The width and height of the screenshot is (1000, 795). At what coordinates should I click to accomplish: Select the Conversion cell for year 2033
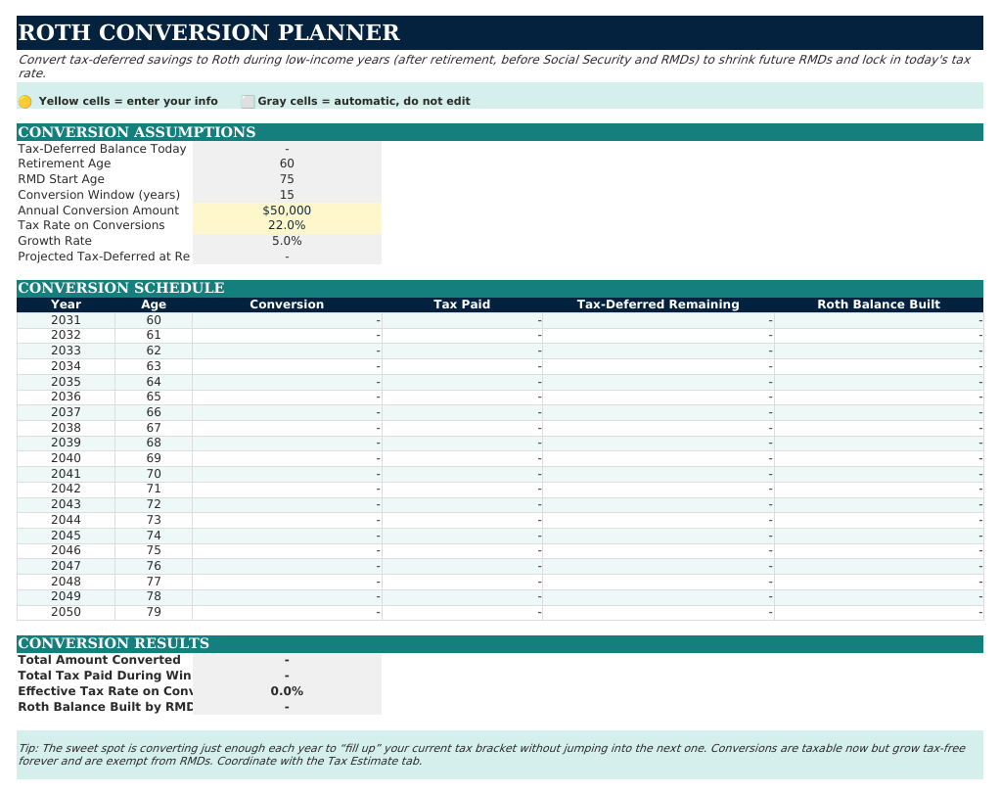point(287,351)
